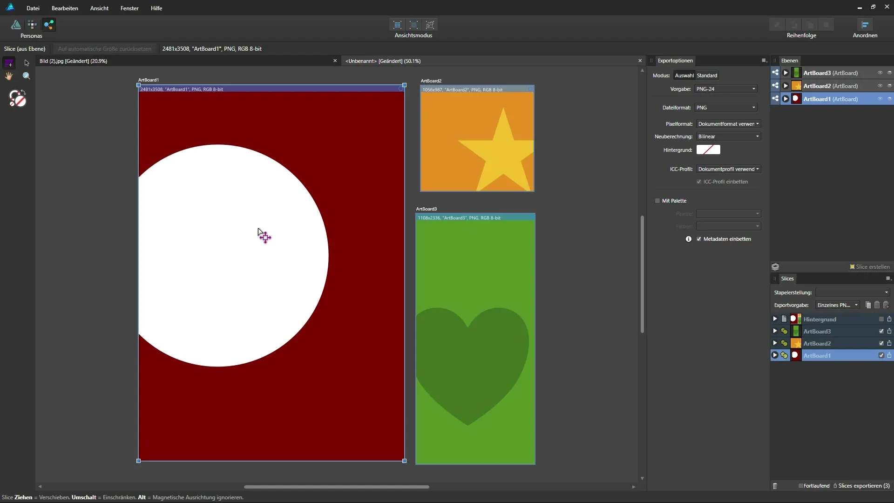Click the stroke and fill colour selector
894x503 pixels.
[18, 98]
